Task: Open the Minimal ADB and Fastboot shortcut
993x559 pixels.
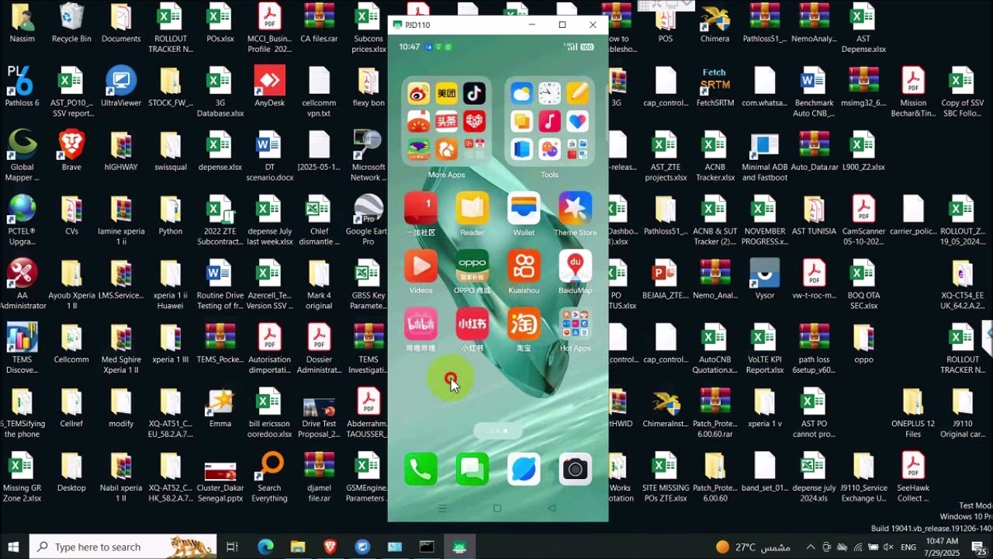Action: 764,155
